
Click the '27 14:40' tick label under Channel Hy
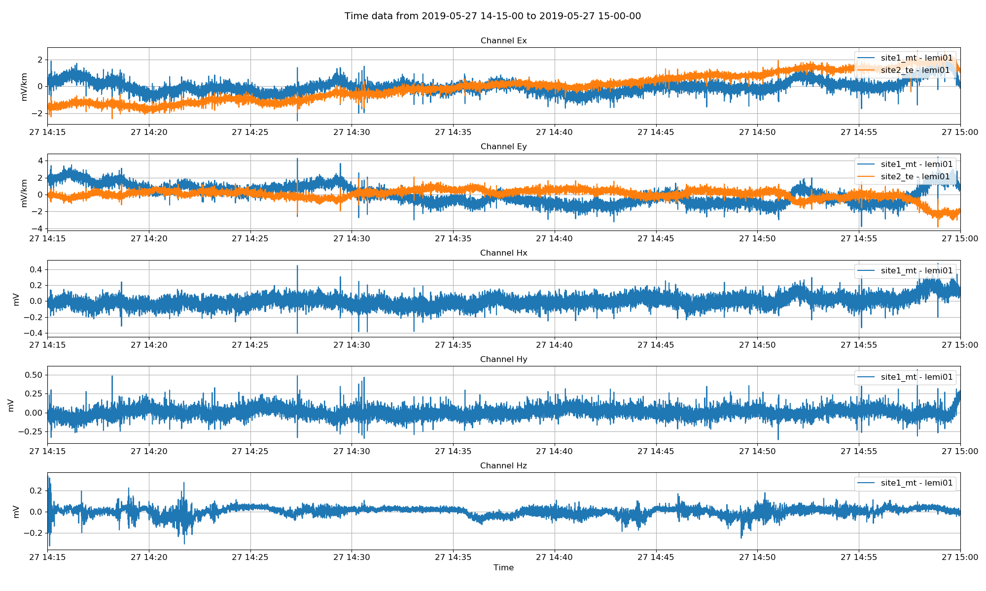coord(555,451)
